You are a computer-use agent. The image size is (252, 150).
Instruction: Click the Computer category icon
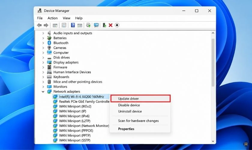tap(49, 52)
